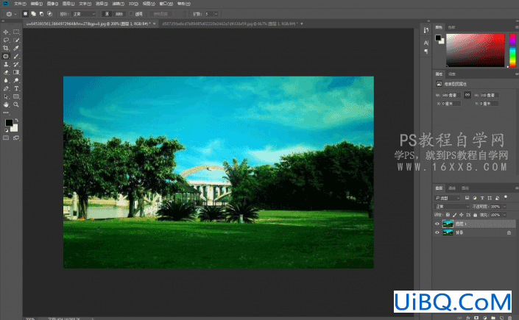Reset default foreground and background colors
This screenshot has height=320, width=519.
(6, 130)
